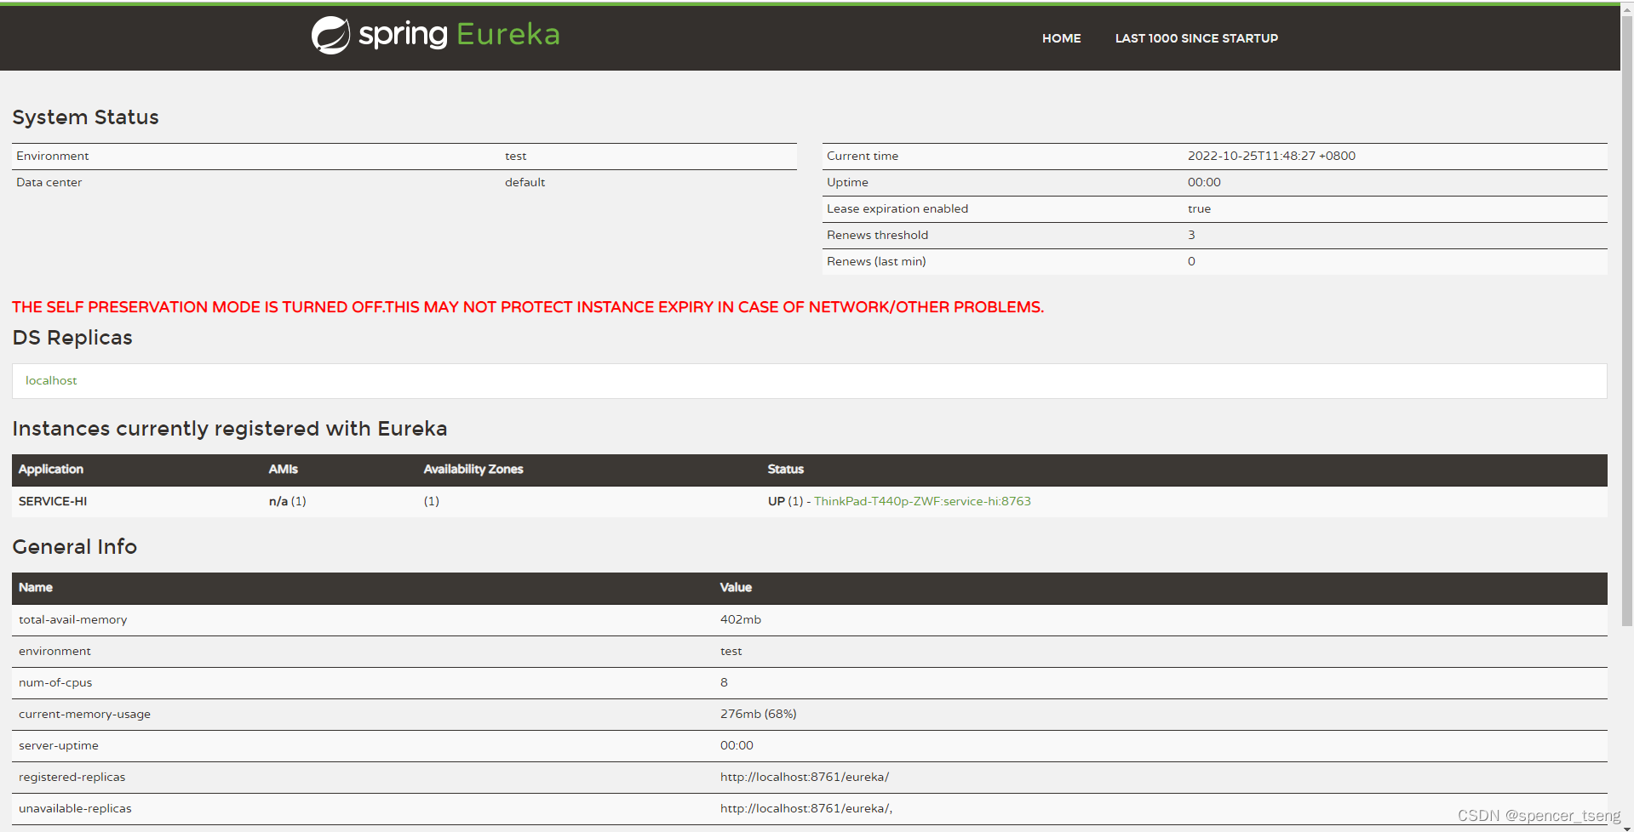Click the Value column header in General Info
This screenshot has height=832, width=1634.
(736, 587)
